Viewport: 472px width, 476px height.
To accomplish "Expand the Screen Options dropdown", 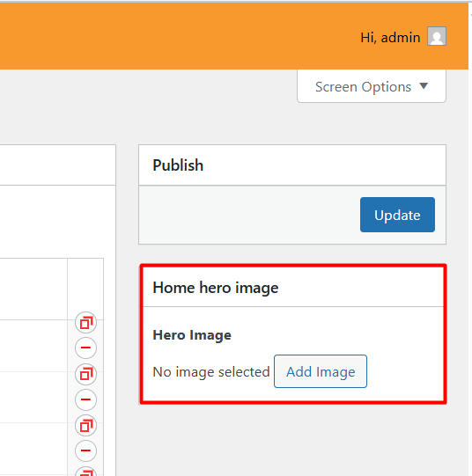I will tap(372, 86).
